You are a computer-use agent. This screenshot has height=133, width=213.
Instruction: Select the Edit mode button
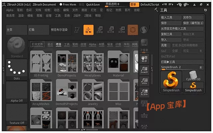77,30
